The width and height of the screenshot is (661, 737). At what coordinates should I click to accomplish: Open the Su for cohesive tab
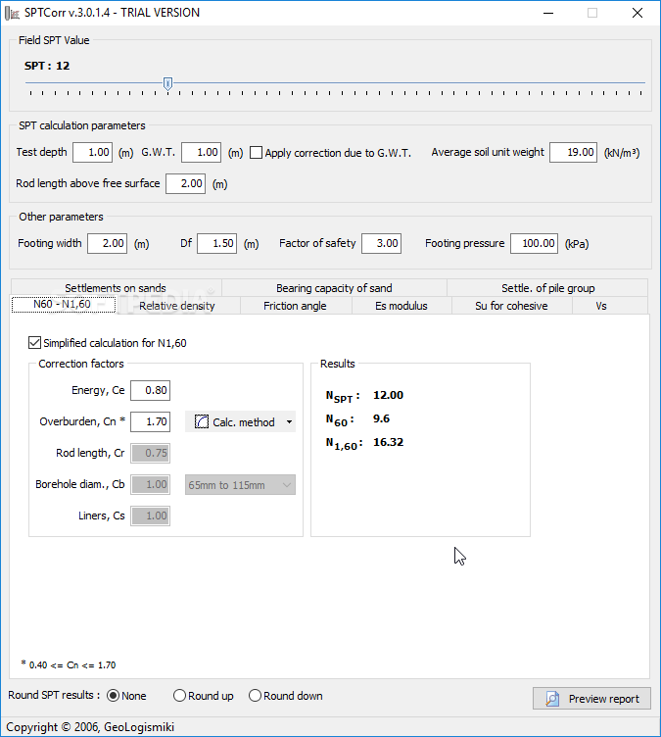click(511, 306)
